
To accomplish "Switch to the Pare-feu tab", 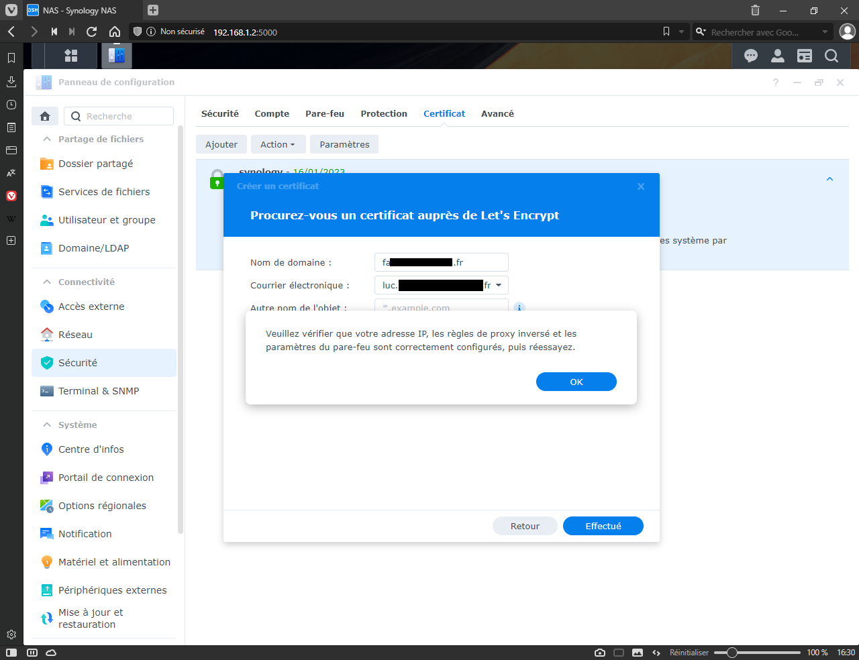I will click(x=325, y=113).
